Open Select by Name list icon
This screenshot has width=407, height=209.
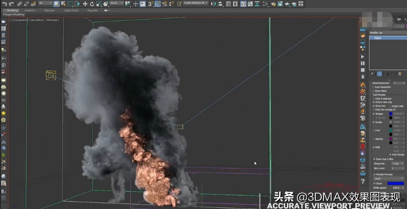pos(63,4)
